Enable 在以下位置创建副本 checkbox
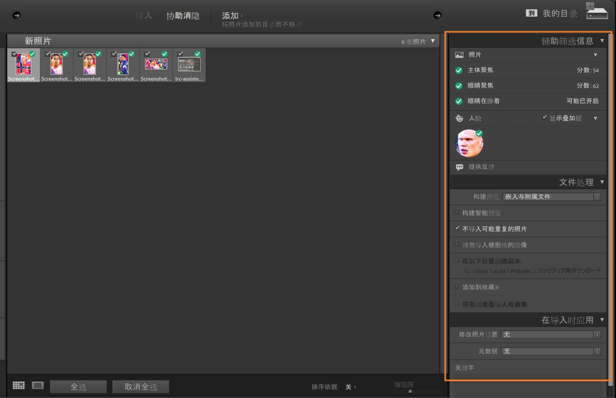616x398 pixels. [457, 260]
